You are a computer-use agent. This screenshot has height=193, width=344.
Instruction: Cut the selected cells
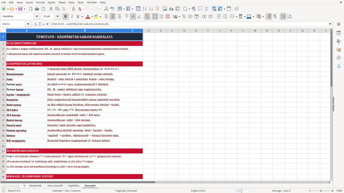[x=51, y=9]
